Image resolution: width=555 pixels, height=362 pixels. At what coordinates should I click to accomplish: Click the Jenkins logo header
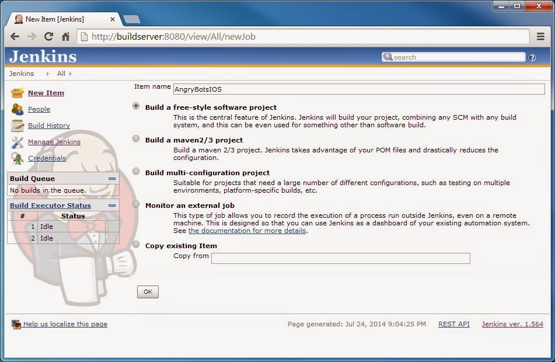43,57
